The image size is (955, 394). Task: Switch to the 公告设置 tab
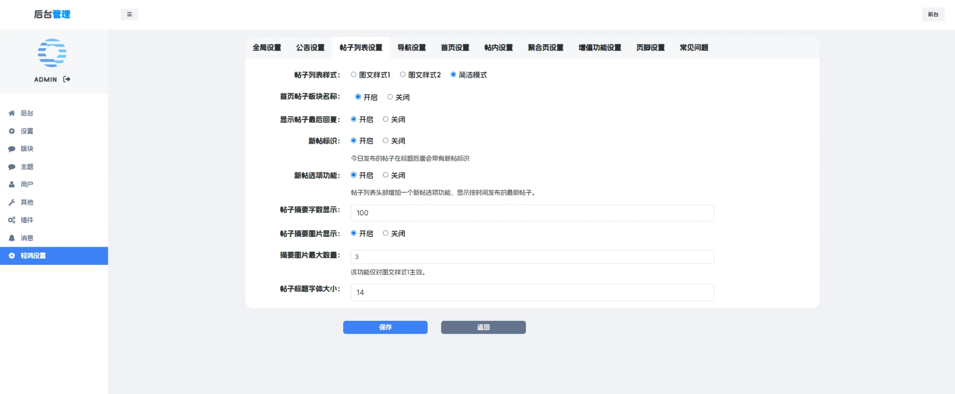(x=310, y=48)
